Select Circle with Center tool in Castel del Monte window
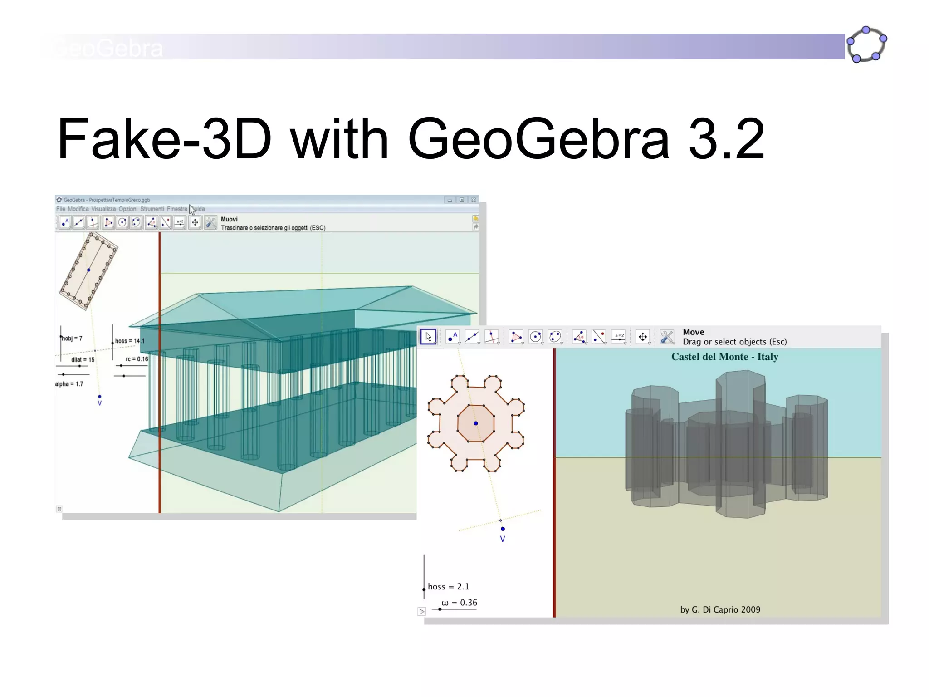The height and width of the screenshot is (697, 929). [x=536, y=337]
